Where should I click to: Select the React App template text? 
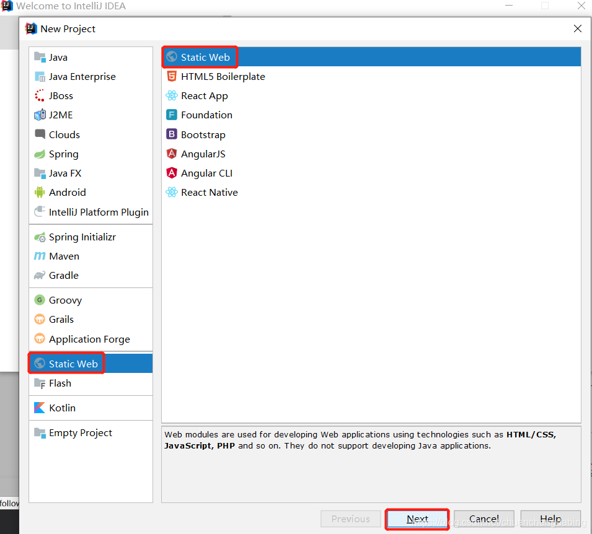click(x=205, y=96)
